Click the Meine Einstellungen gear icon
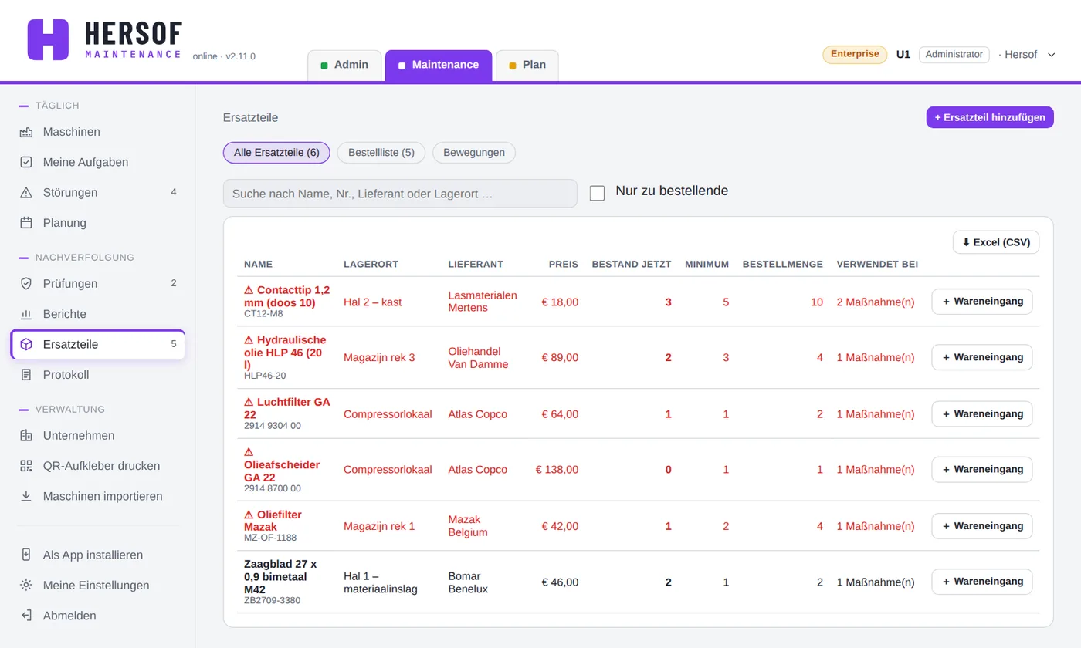 tap(26, 586)
